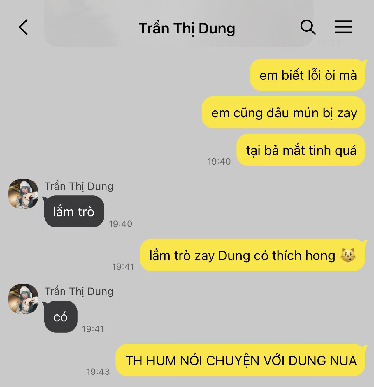Image resolution: width=374 pixels, height=387 pixels.
Task: Select the "em cũng đâu mún bị zay" bubble
Action: (284, 112)
